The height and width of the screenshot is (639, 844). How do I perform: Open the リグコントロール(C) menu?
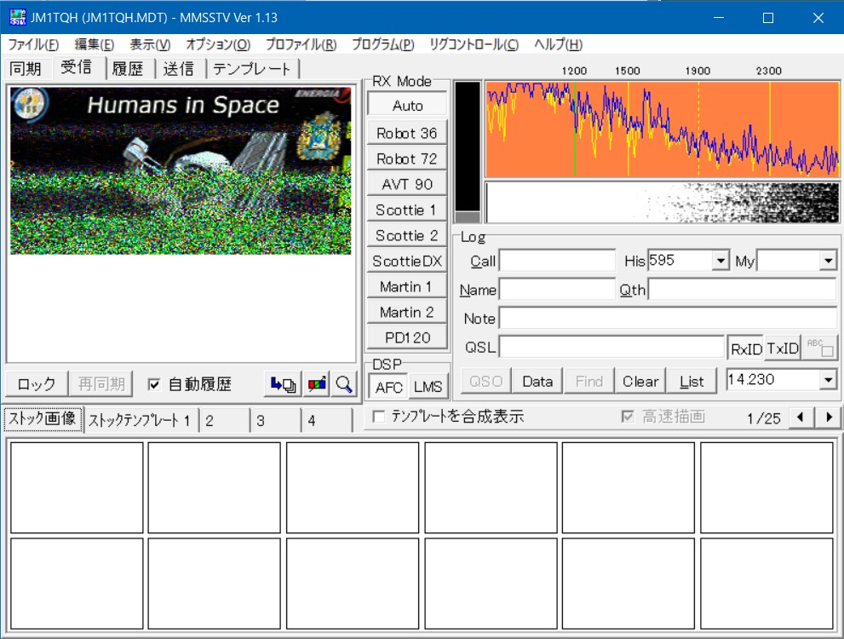pos(474,44)
